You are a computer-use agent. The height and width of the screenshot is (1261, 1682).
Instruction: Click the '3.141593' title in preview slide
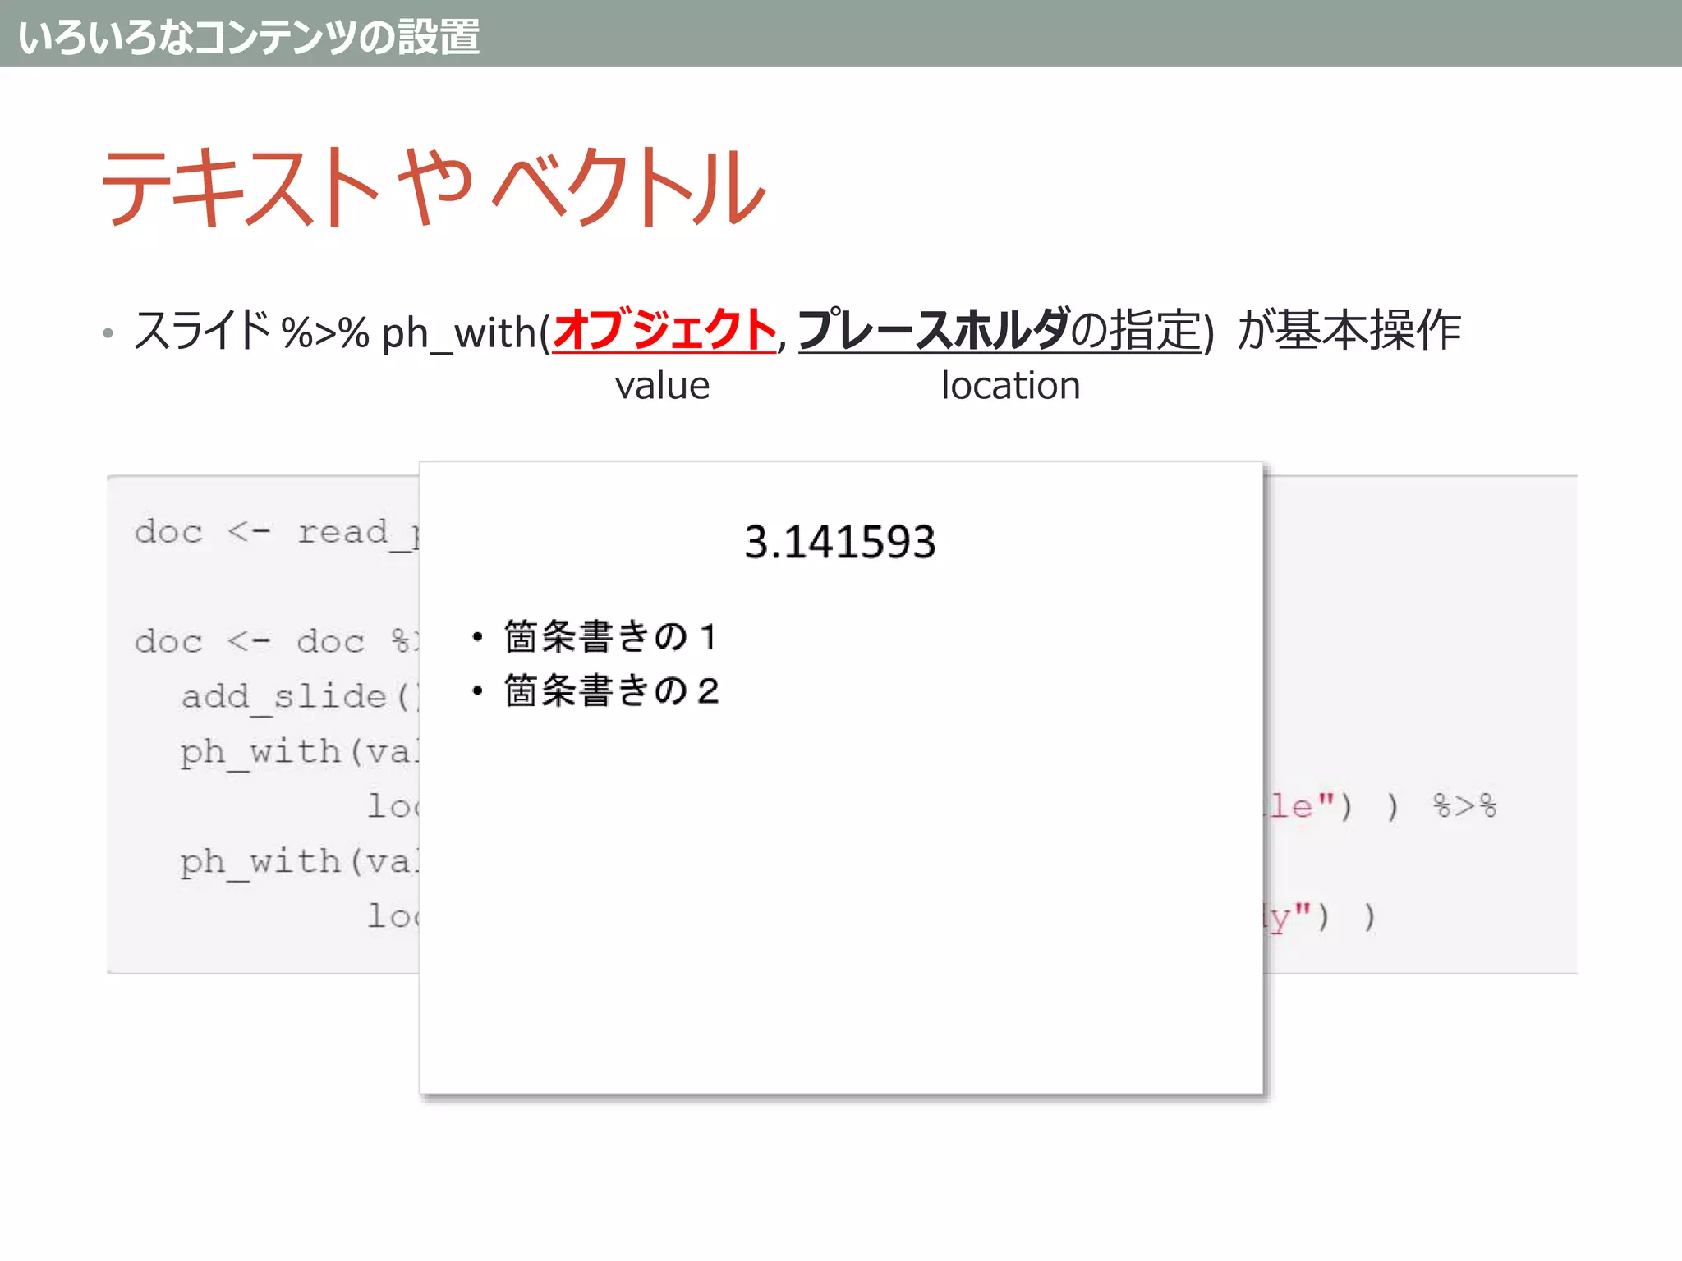point(839,543)
